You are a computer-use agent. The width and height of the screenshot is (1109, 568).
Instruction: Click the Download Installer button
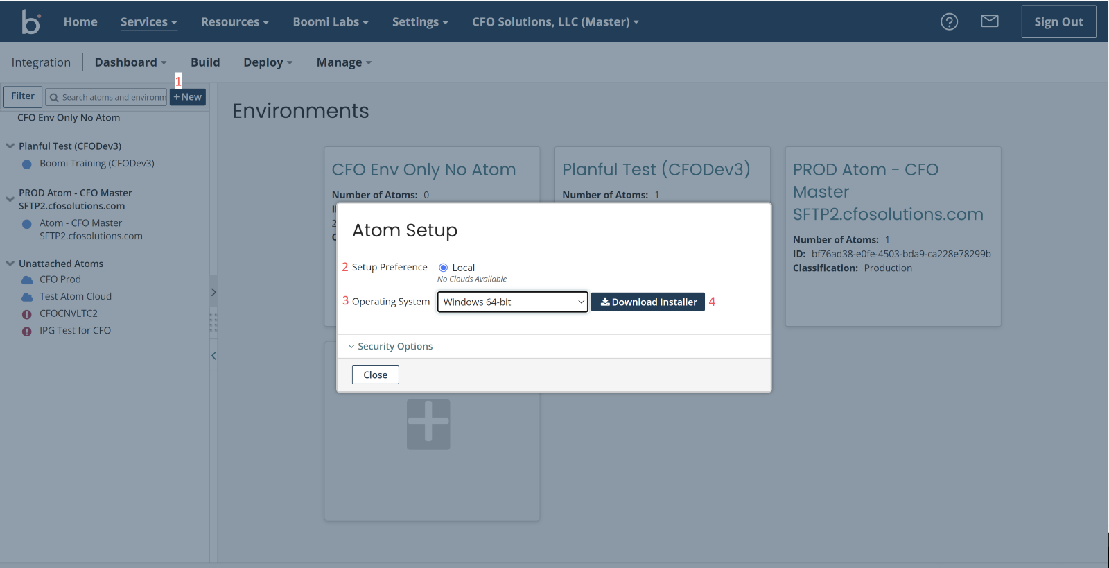tap(647, 302)
